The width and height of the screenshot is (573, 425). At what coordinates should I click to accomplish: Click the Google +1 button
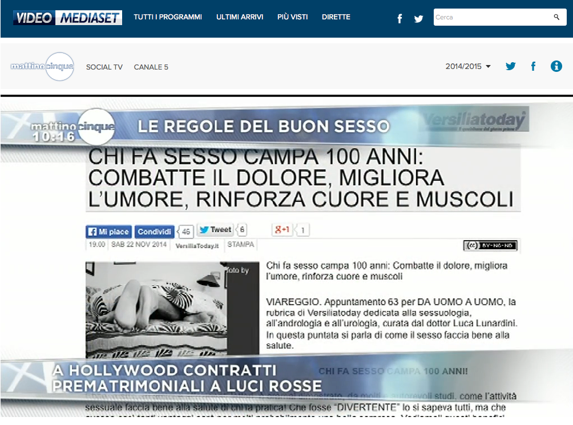click(282, 230)
